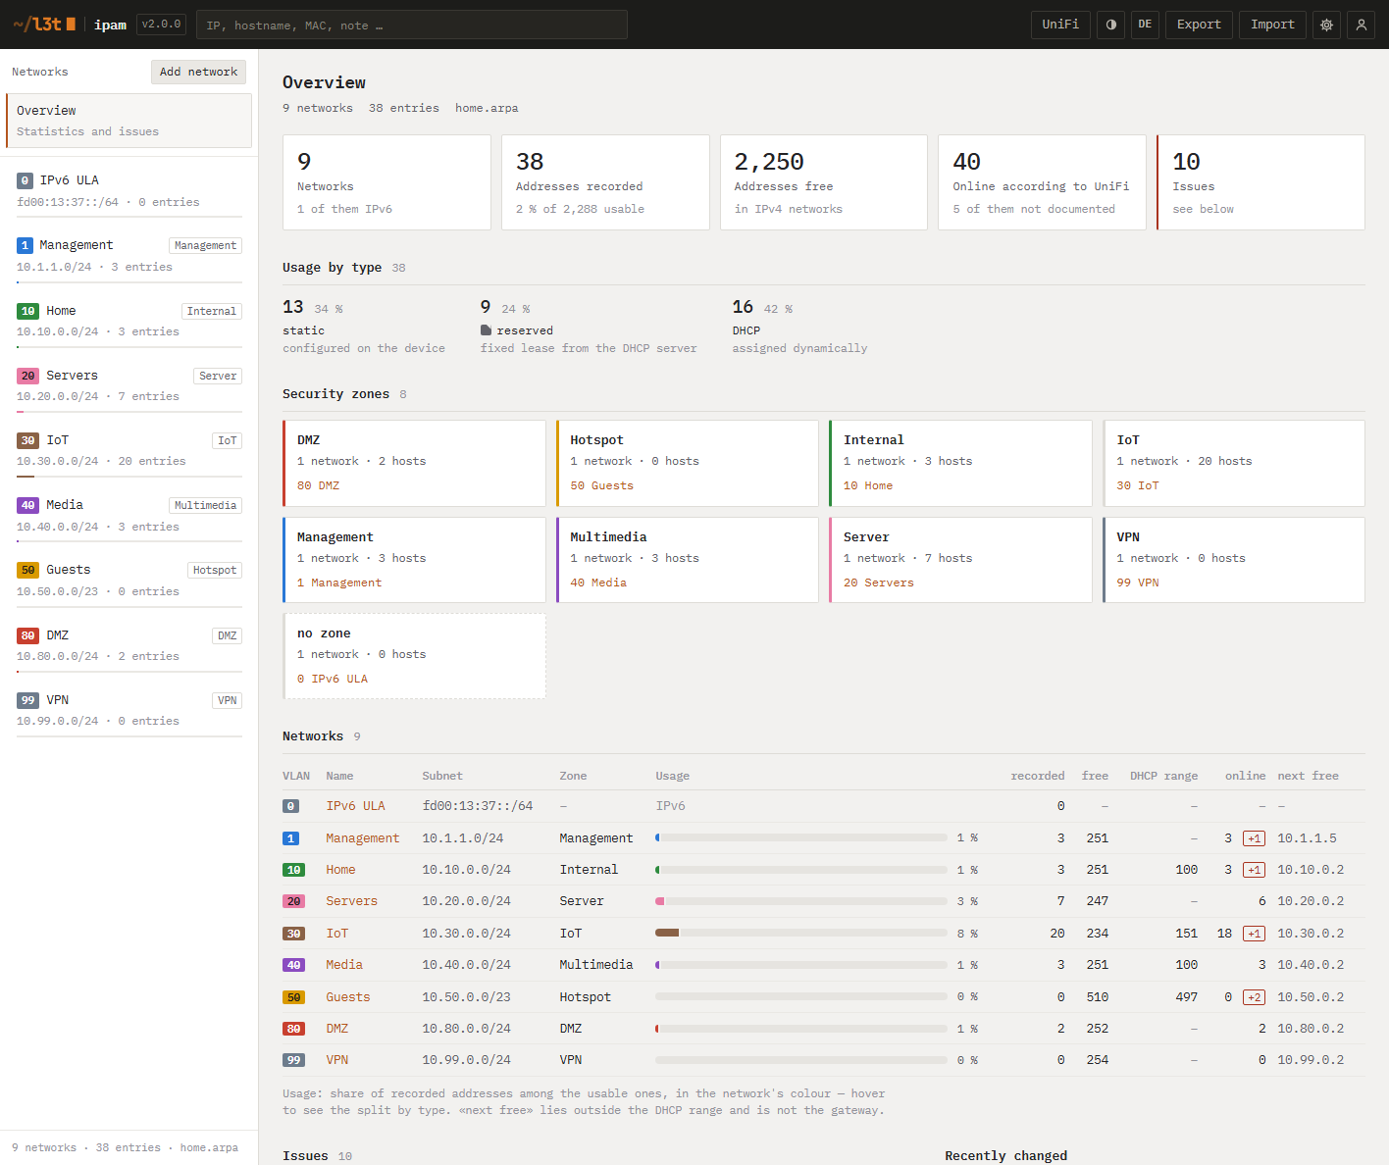Click the +2 undocumented badge in Guests row
The height and width of the screenshot is (1165, 1389).
[x=1254, y=997]
